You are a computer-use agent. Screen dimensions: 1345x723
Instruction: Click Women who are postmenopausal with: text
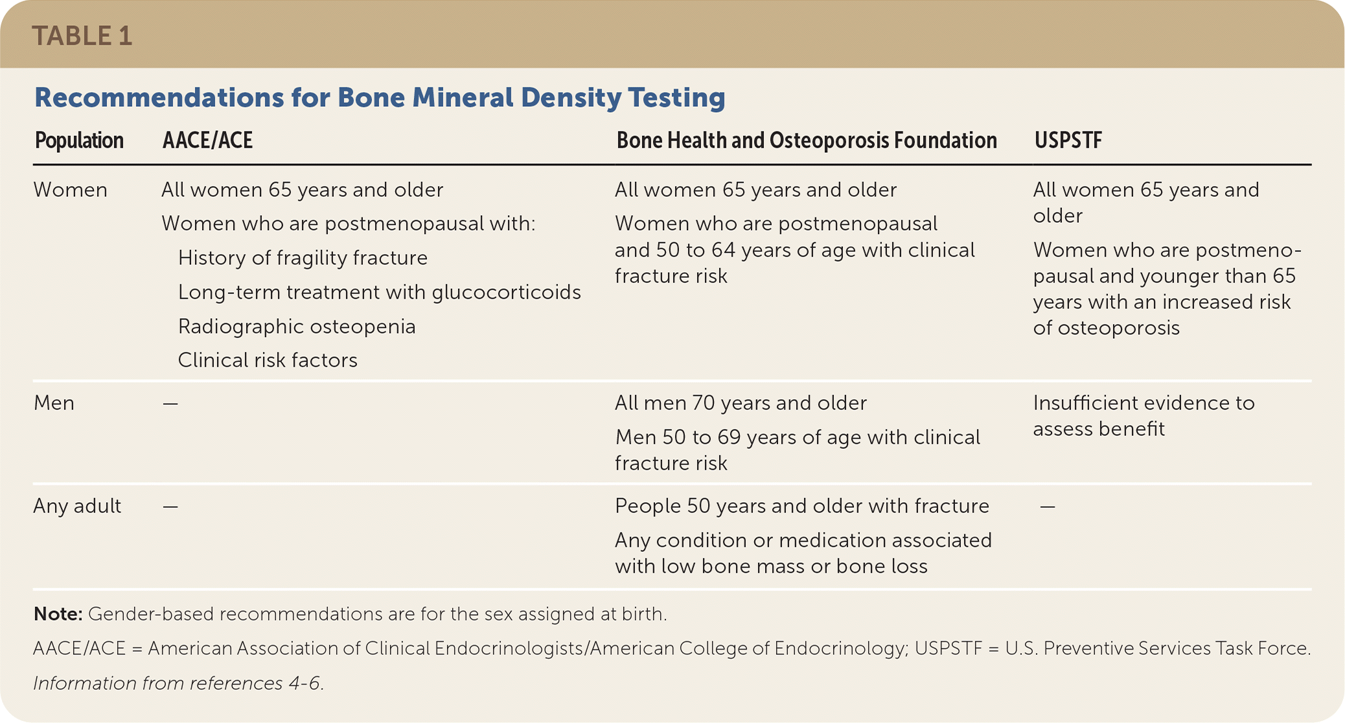349,224
